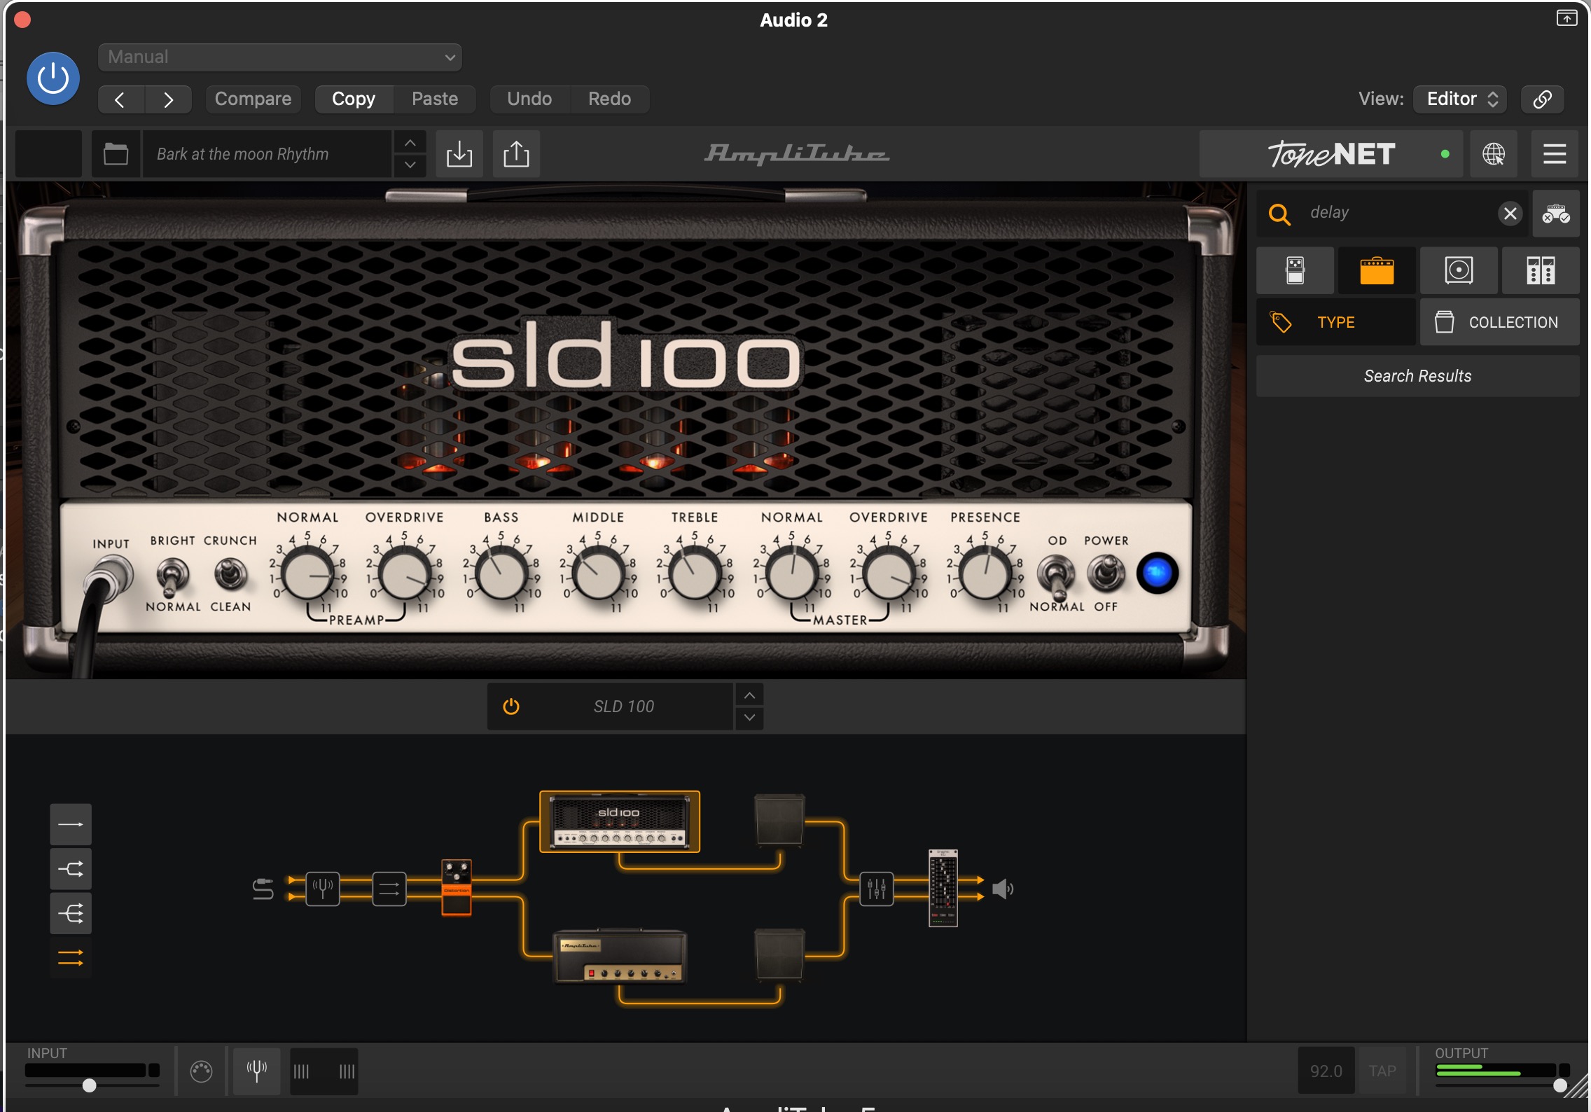Choose the single serial routing layout
Image resolution: width=1591 pixels, height=1112 pixels.
[x=71, y=824]
